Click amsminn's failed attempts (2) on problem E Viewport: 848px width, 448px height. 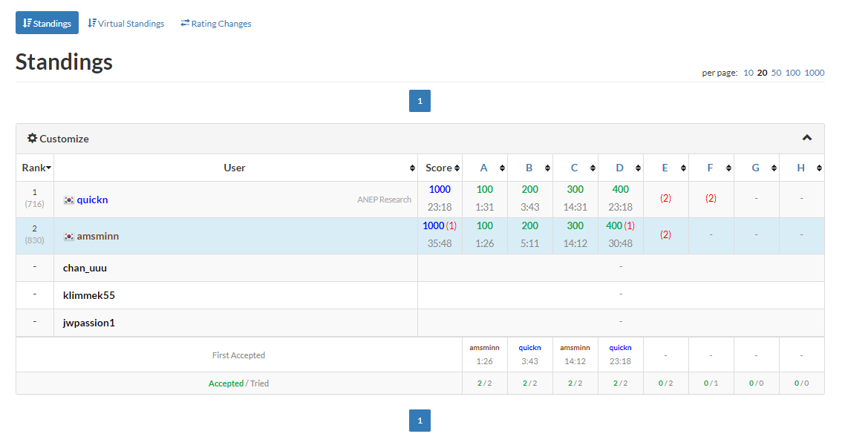click(x=666, y=234)
